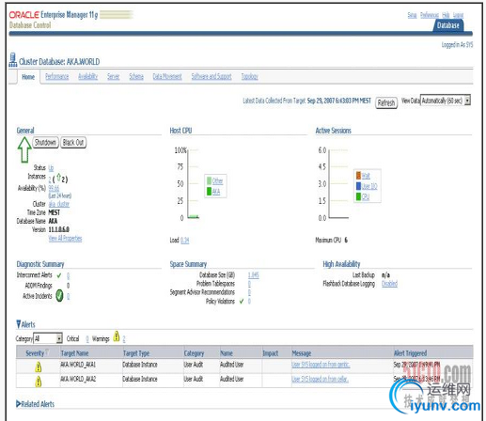486x421 pixels.
Task: Click the warning severity icon in the AKA.WORLD_AKA2 row
Action: click(x=39, y=382)
